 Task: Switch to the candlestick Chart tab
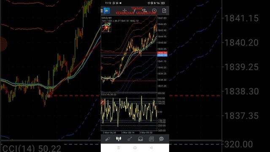pyautogui.click(x=119, y=139)
